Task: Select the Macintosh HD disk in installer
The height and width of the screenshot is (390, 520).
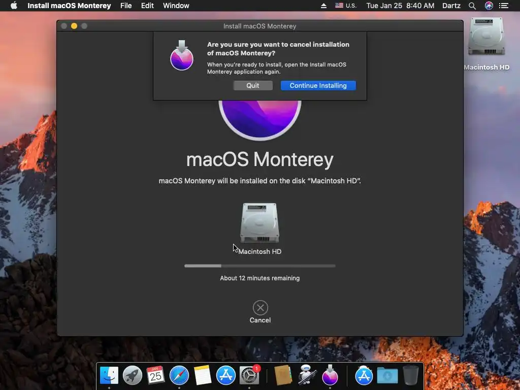Action: point(259,223)
